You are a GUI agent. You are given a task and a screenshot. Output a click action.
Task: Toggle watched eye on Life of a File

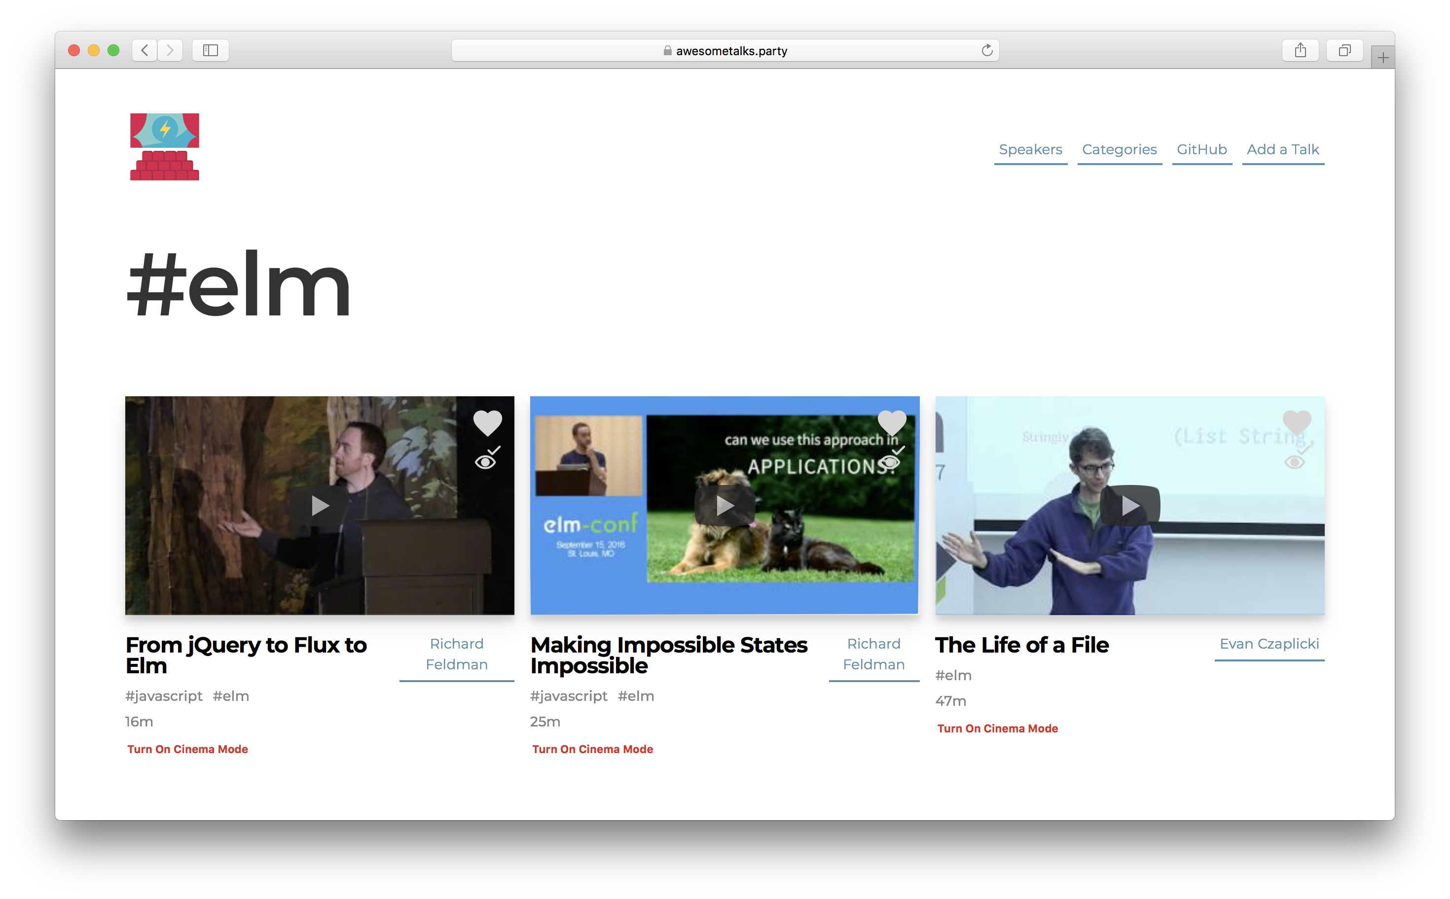(1295, 461)
